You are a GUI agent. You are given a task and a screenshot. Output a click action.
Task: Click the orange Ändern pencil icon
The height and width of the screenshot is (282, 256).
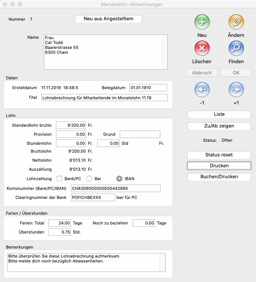pos(236,22)
